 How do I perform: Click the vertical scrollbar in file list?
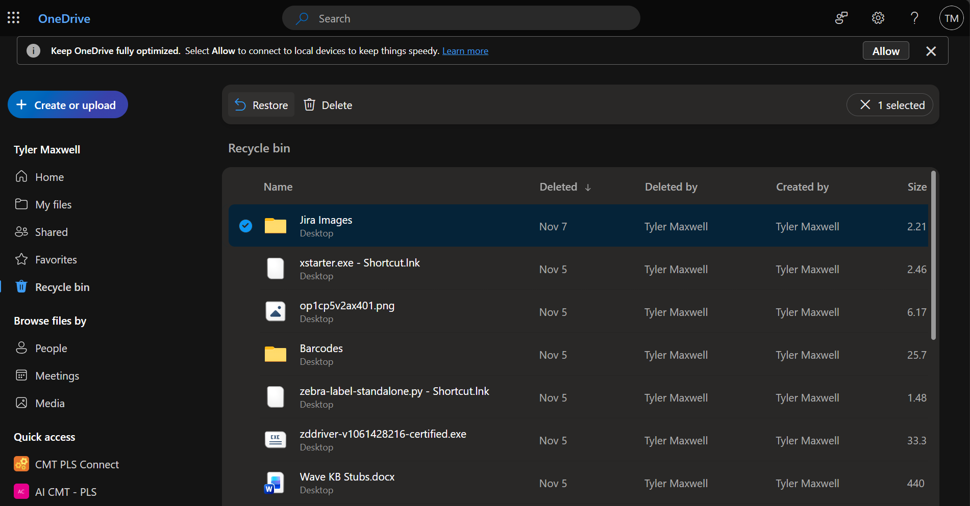(x=933, y=255)
